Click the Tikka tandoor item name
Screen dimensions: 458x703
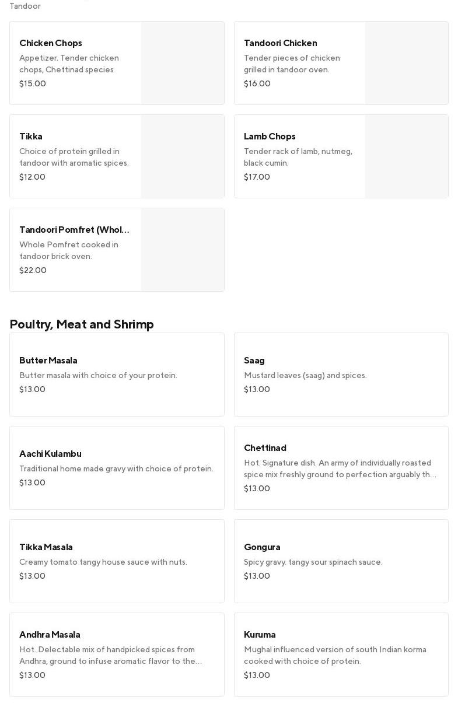click(x=31, y=137)
